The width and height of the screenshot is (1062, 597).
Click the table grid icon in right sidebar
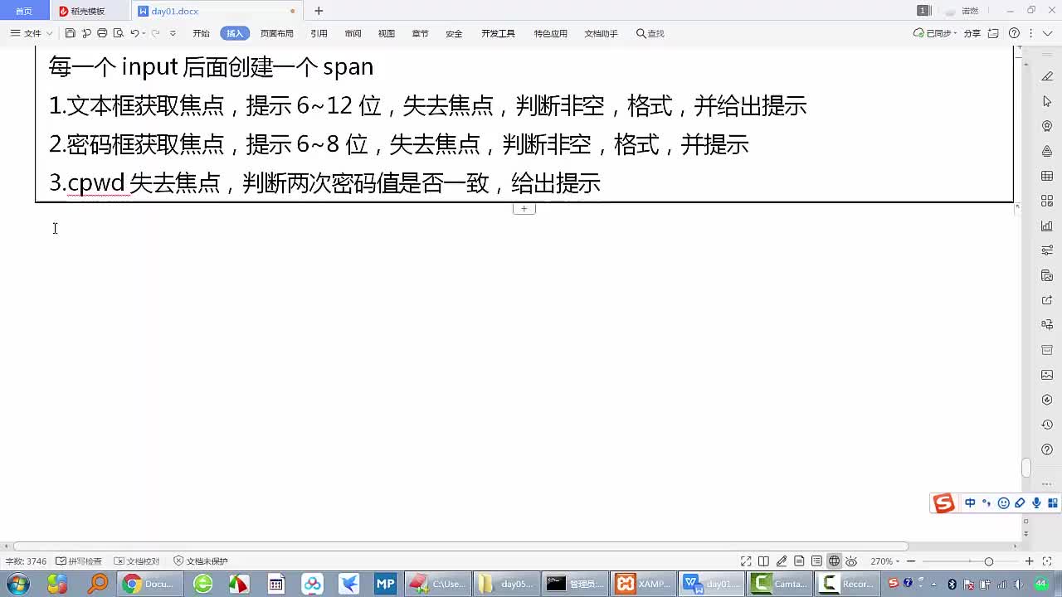point(1047,176)
